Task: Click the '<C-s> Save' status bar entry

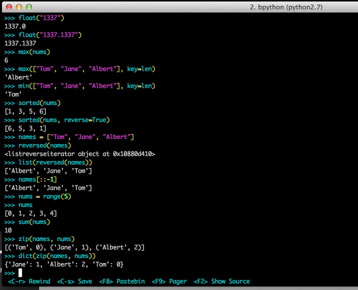Action: pos(75,281)
